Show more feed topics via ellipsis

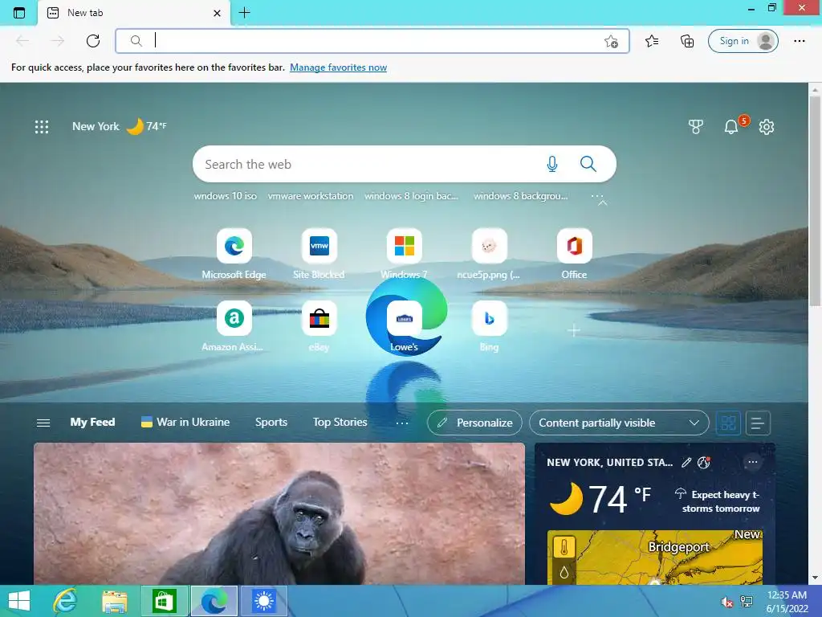(x=402, y=423)
